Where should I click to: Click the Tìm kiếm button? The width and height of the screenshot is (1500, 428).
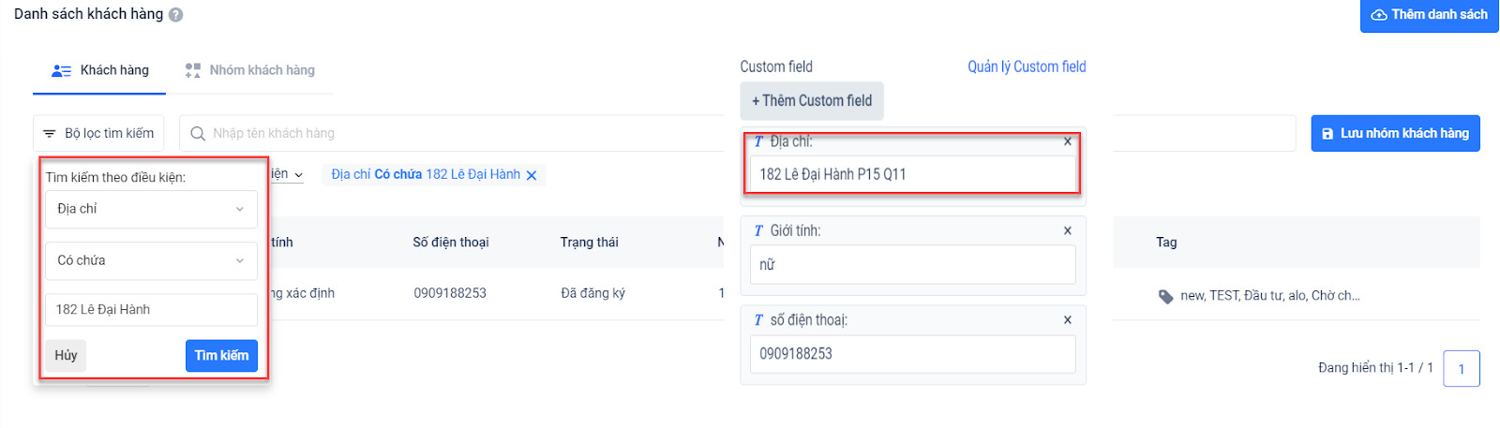221,356
